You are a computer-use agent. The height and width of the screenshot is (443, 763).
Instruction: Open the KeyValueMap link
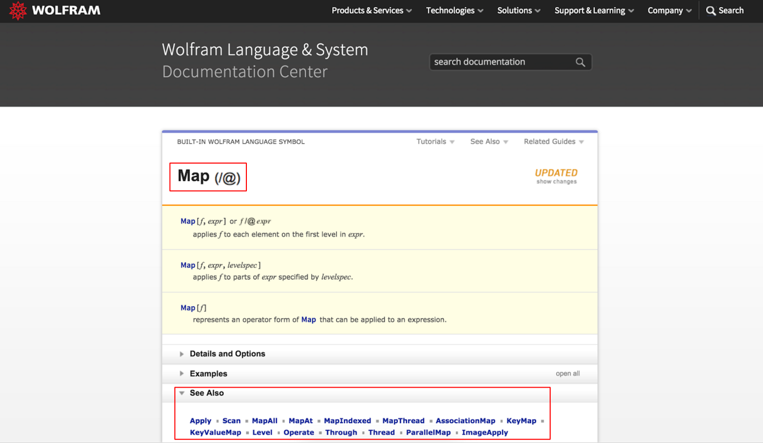click(x=215, y=433)
